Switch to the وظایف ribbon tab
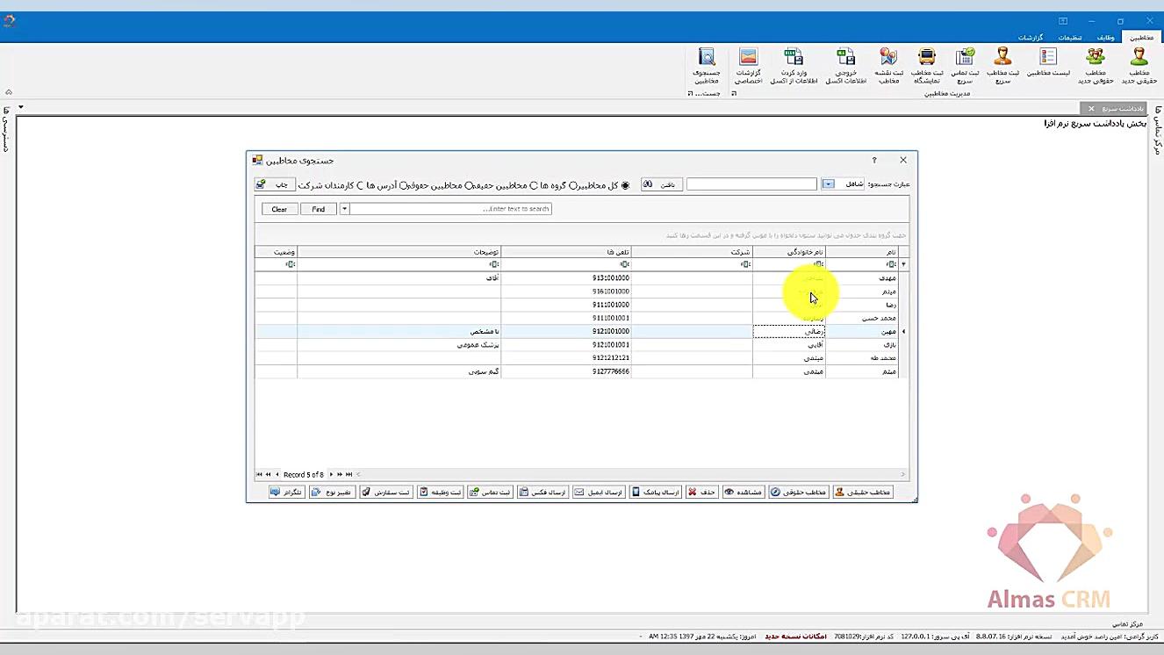Screen dimensions: 1164x655 pos(1106,38)
